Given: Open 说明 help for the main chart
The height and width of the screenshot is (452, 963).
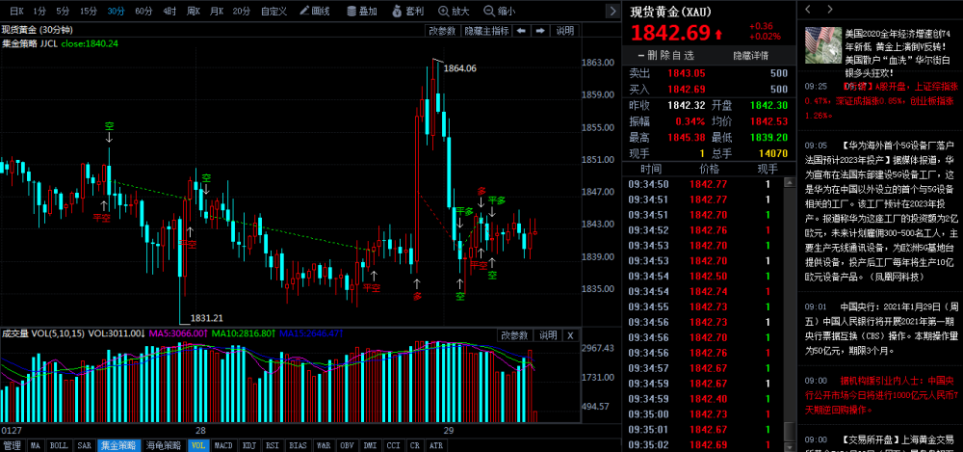Looking at the screenshot, I should point(565,31).
